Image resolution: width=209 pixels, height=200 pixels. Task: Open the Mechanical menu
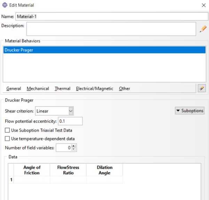click(x=38, y=89)
